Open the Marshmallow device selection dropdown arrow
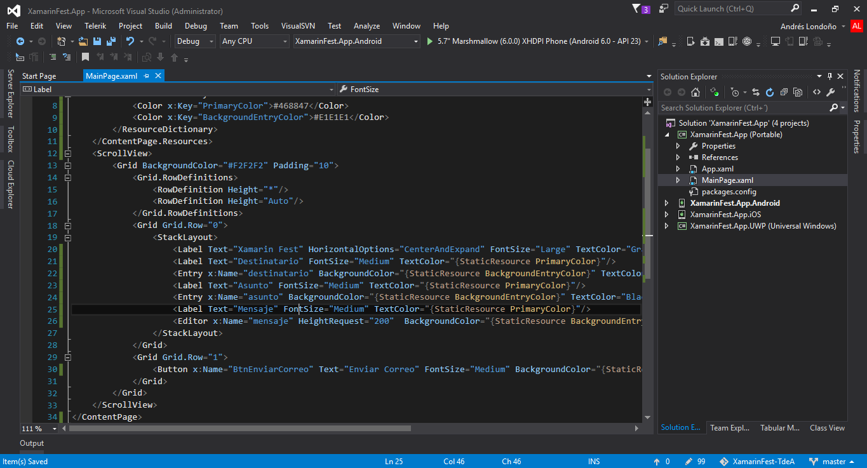Image resolution: width=867 pixels, height=468 pixels. (647, 41)
